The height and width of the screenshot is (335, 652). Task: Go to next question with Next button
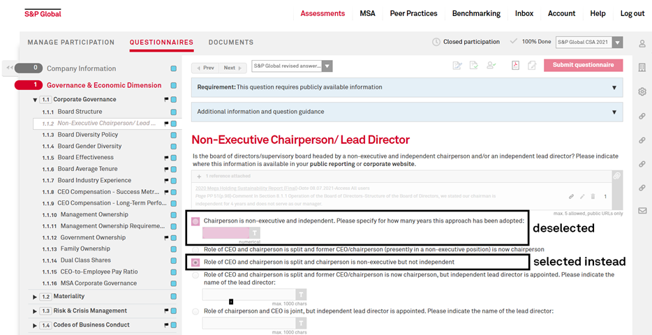point(233,68)
